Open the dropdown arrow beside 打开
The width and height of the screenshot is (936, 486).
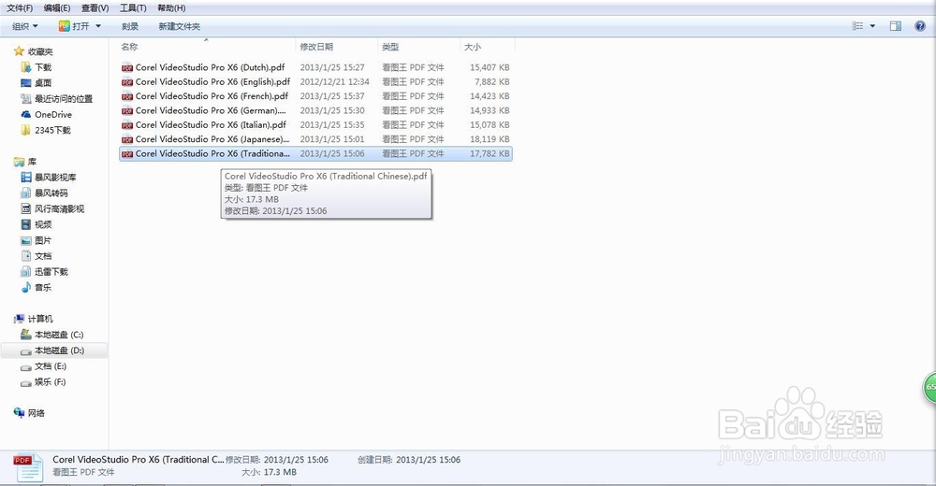coord(98,26)
